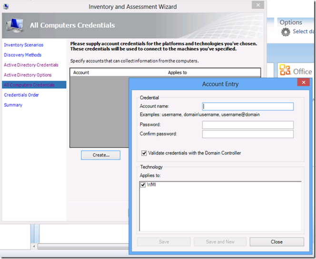Click the Save button
316x259 pixels.
pyautogui.click(x=164, y=242)
